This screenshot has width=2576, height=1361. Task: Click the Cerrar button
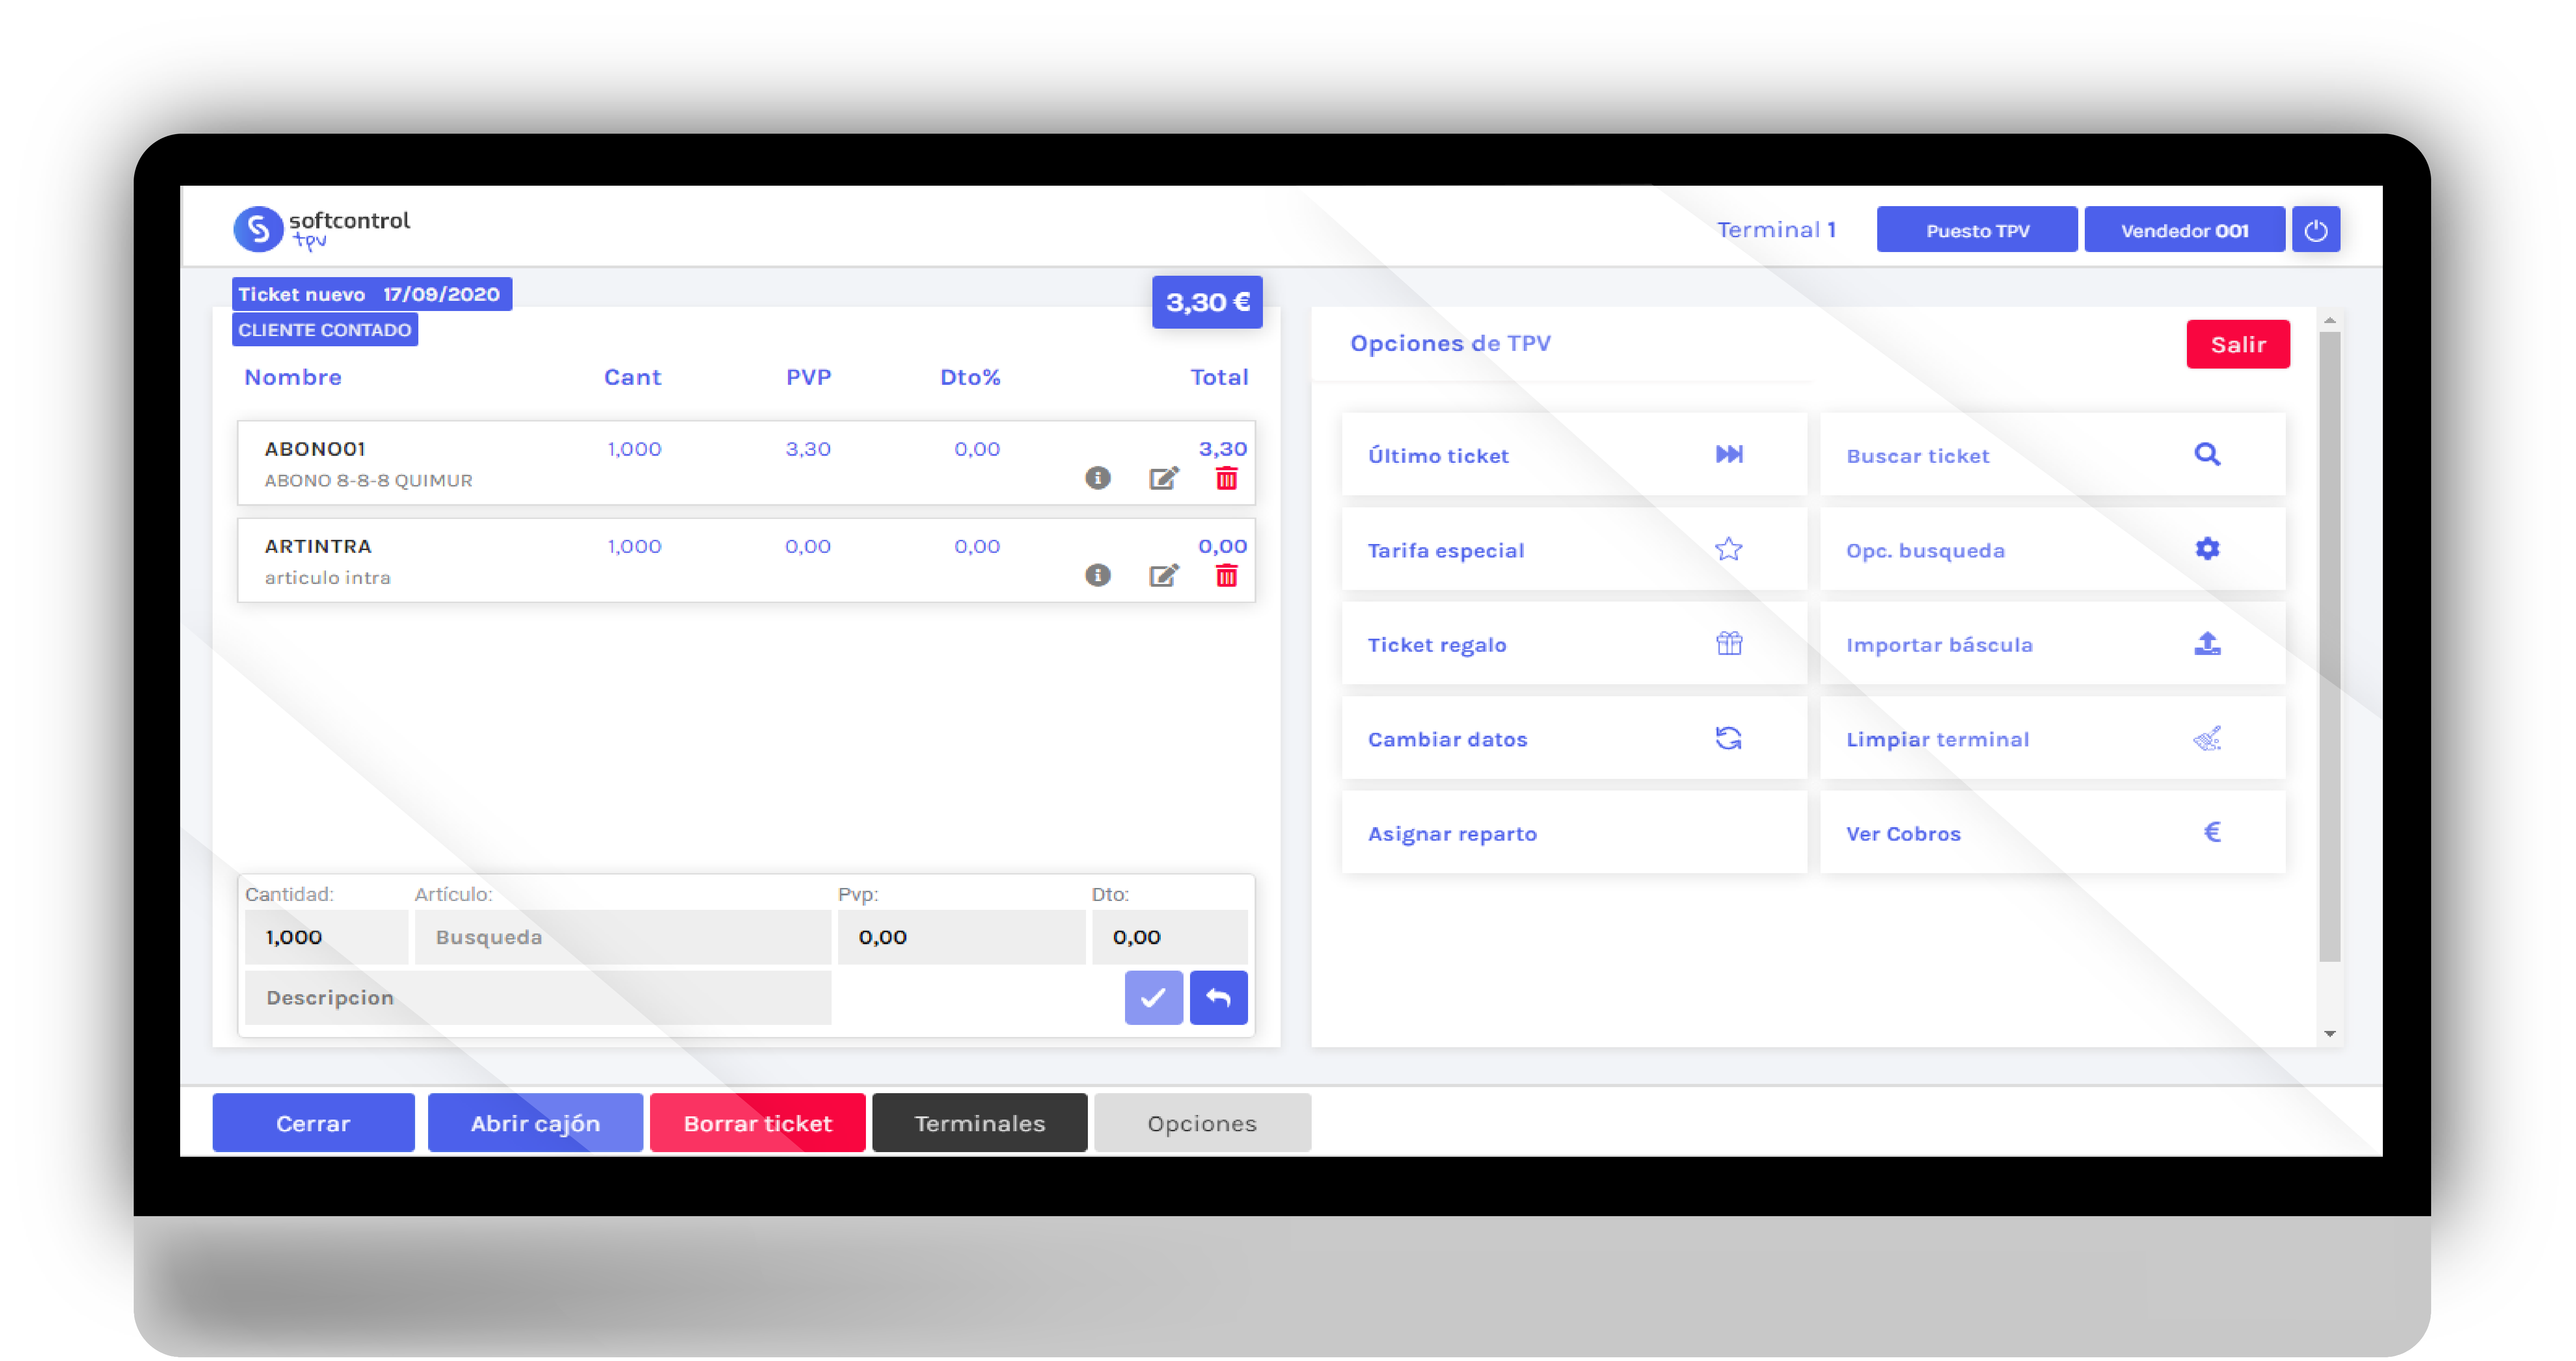[x=313, y=1123]
